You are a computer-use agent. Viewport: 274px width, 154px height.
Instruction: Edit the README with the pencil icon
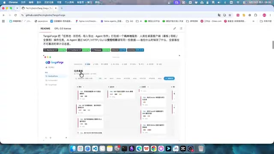pyautogui.click(x=175, y=29)
